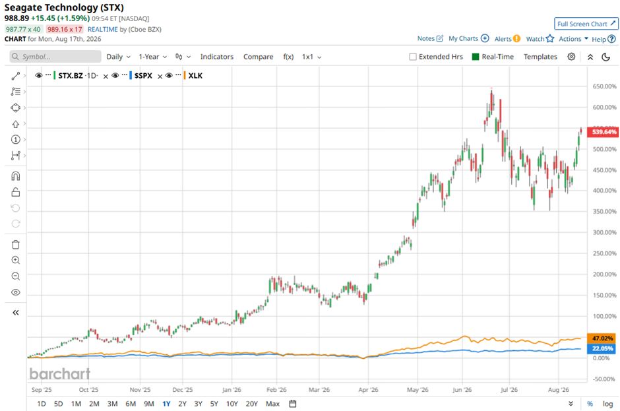
Task: Switch to dark mode moon icon
Action: (x=605, y=57)
